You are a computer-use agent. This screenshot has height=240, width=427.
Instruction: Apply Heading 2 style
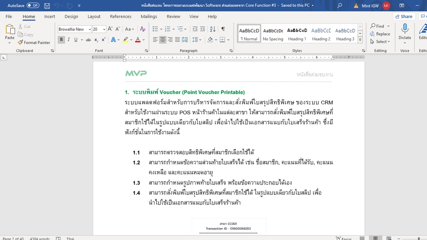click(321, 34)
